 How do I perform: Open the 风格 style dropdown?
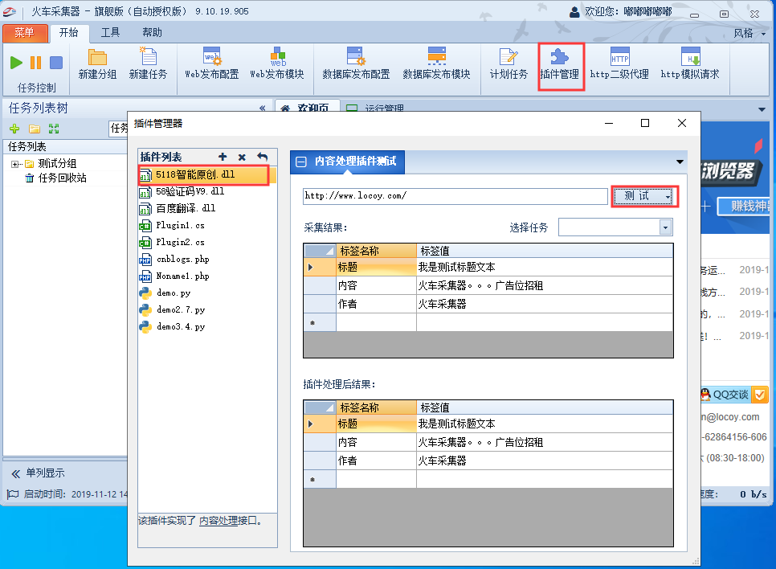749,33
